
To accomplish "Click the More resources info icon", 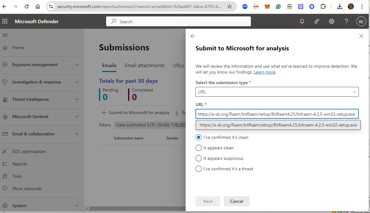I will pos(5,189).
